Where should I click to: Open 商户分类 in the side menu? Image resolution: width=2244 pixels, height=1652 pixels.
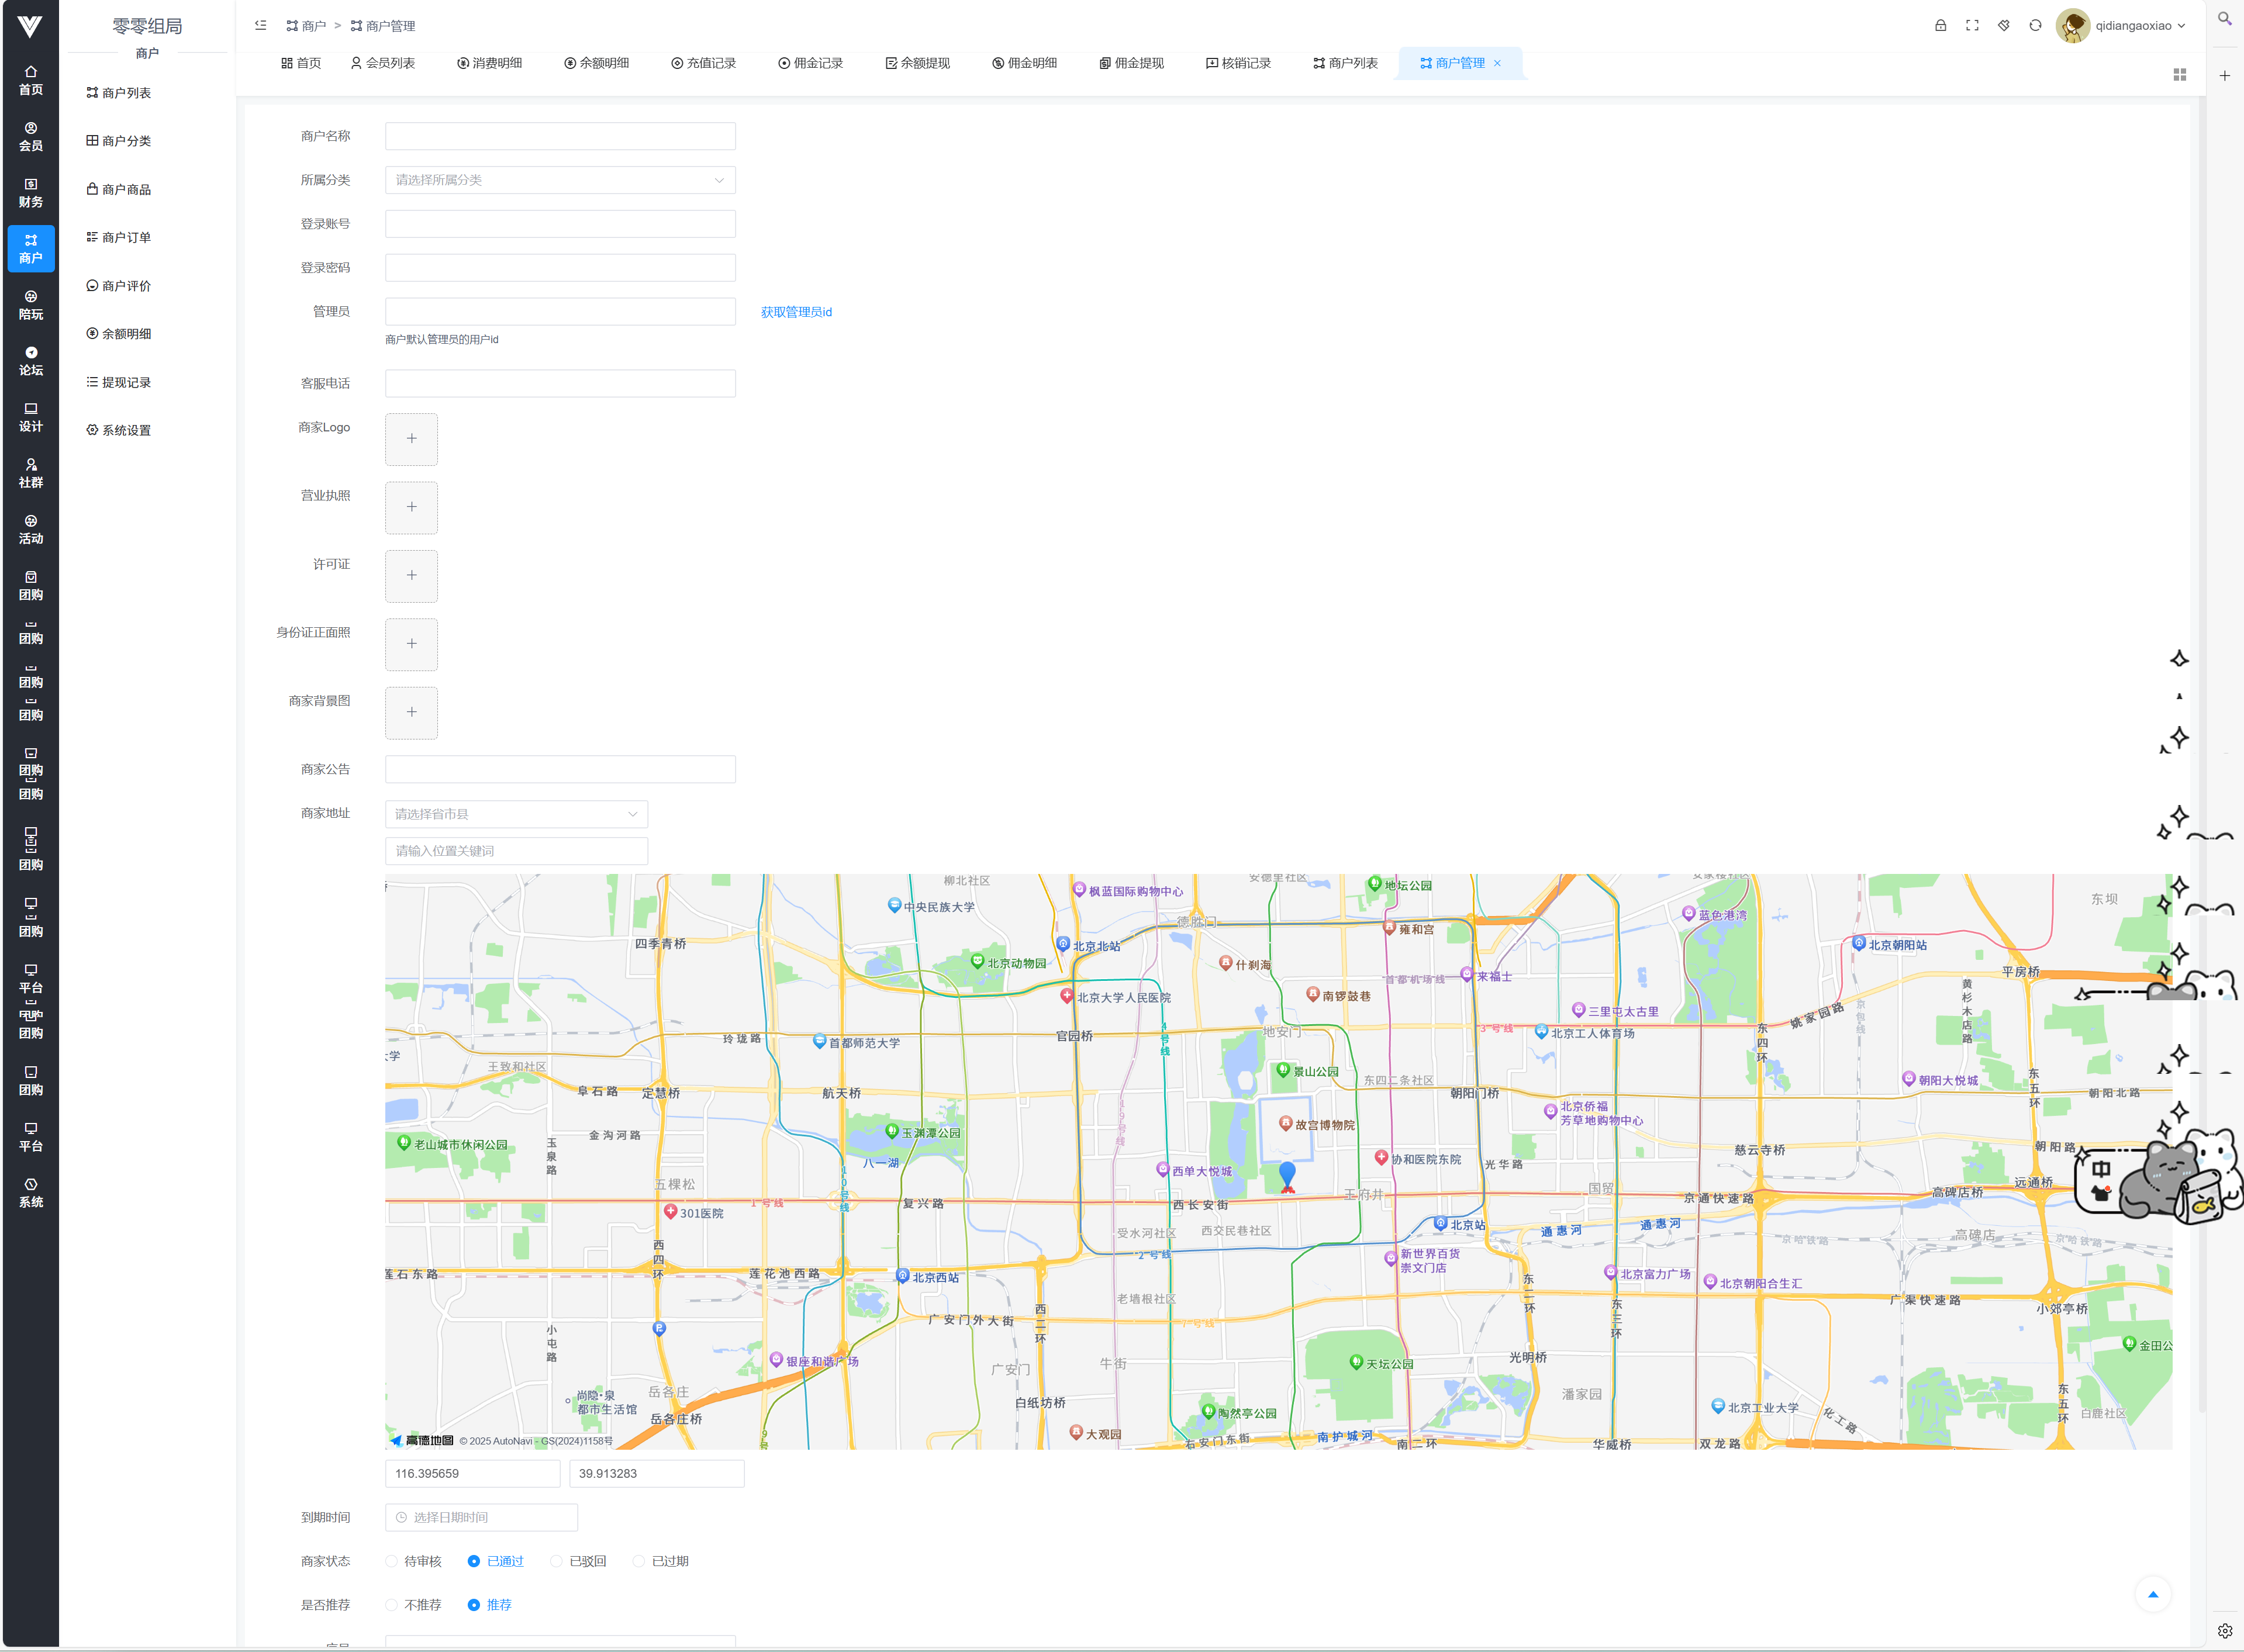pyautogui.click(x=126, y=141)
